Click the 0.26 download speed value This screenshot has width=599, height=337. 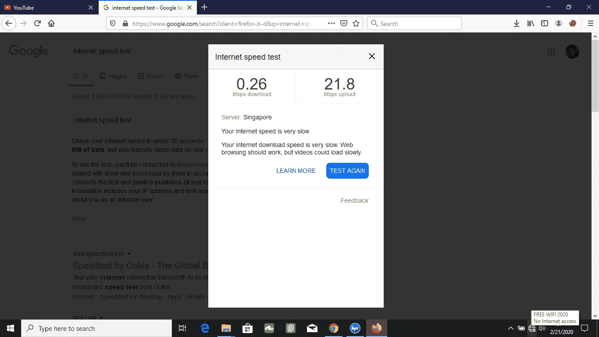(x=252, y=84)
